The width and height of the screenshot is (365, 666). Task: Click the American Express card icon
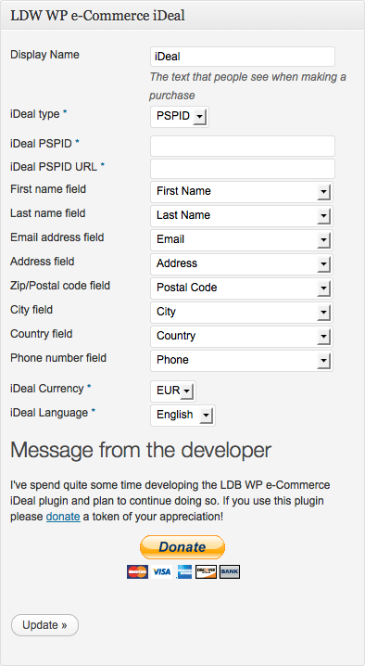[x=184, y=571]
